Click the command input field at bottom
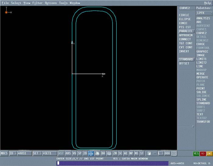 coord(112,163)
